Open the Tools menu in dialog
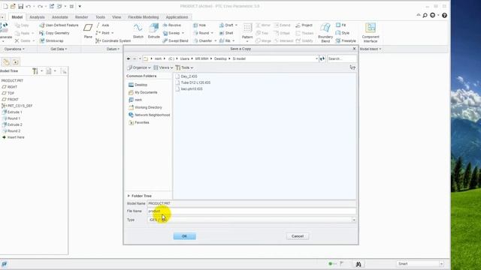The height and width of the screenshot is (270, 481). (x=184, y=67)
